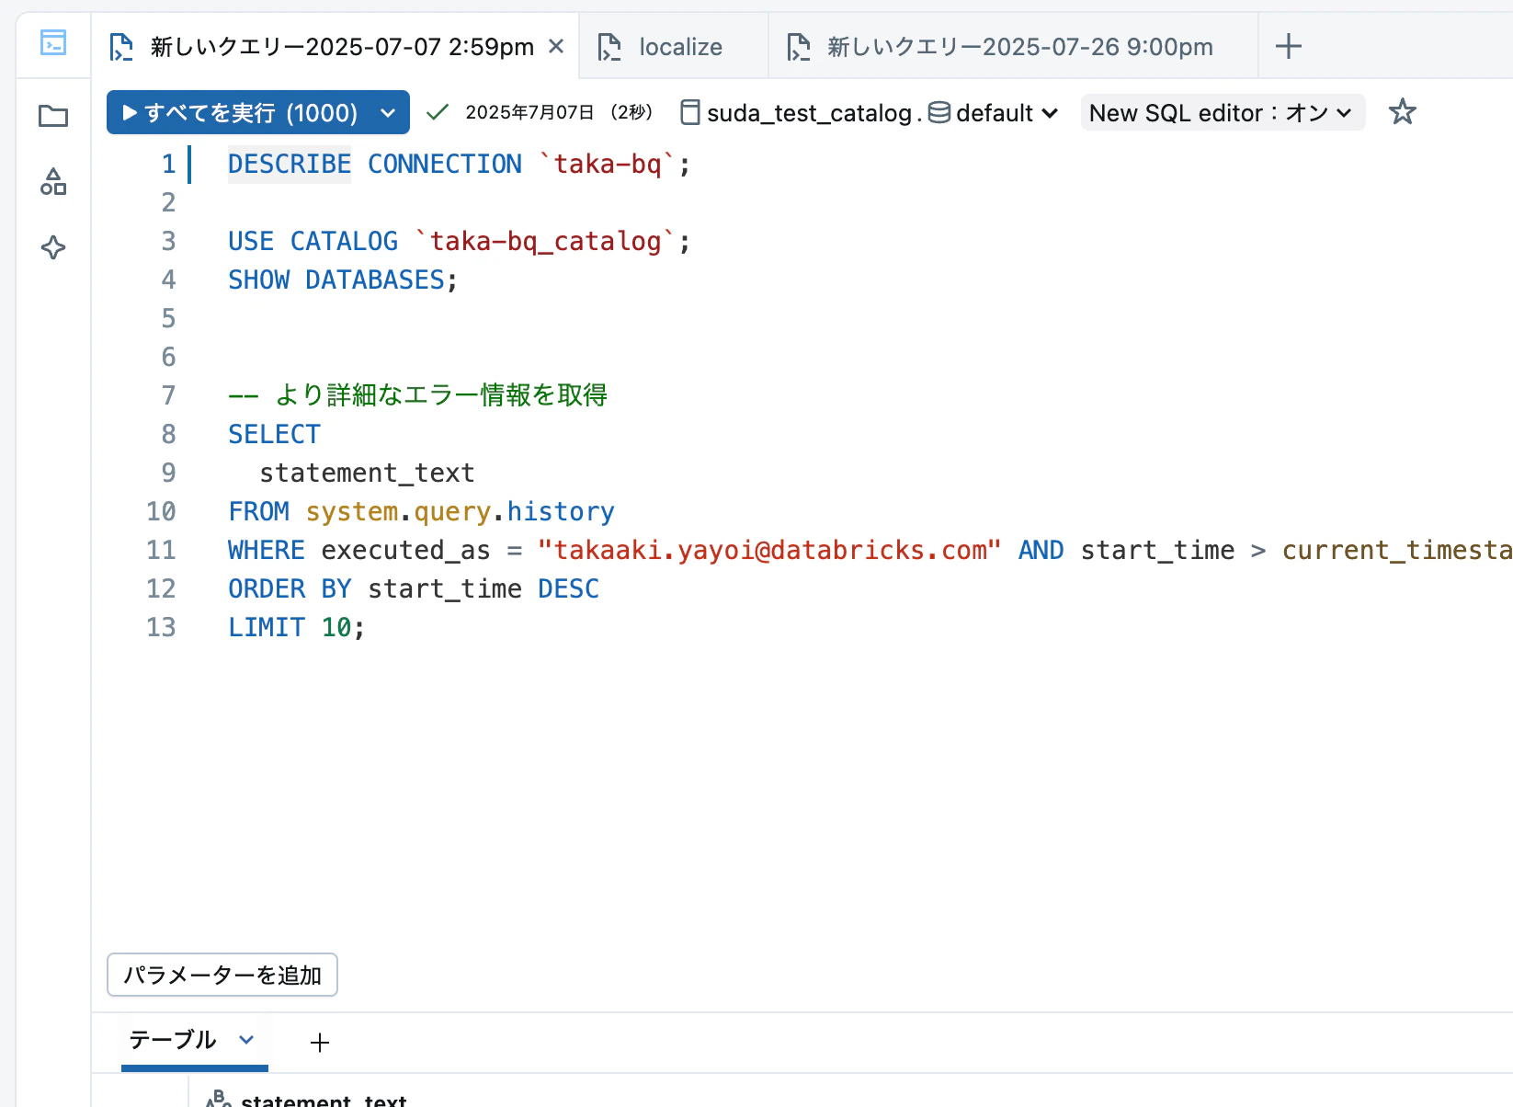Image resolution: width=1513 pixels, height=1107 pixels.
Task: Run all with すべてを実行 (1000) button
Action: click(x=240, y=112)
